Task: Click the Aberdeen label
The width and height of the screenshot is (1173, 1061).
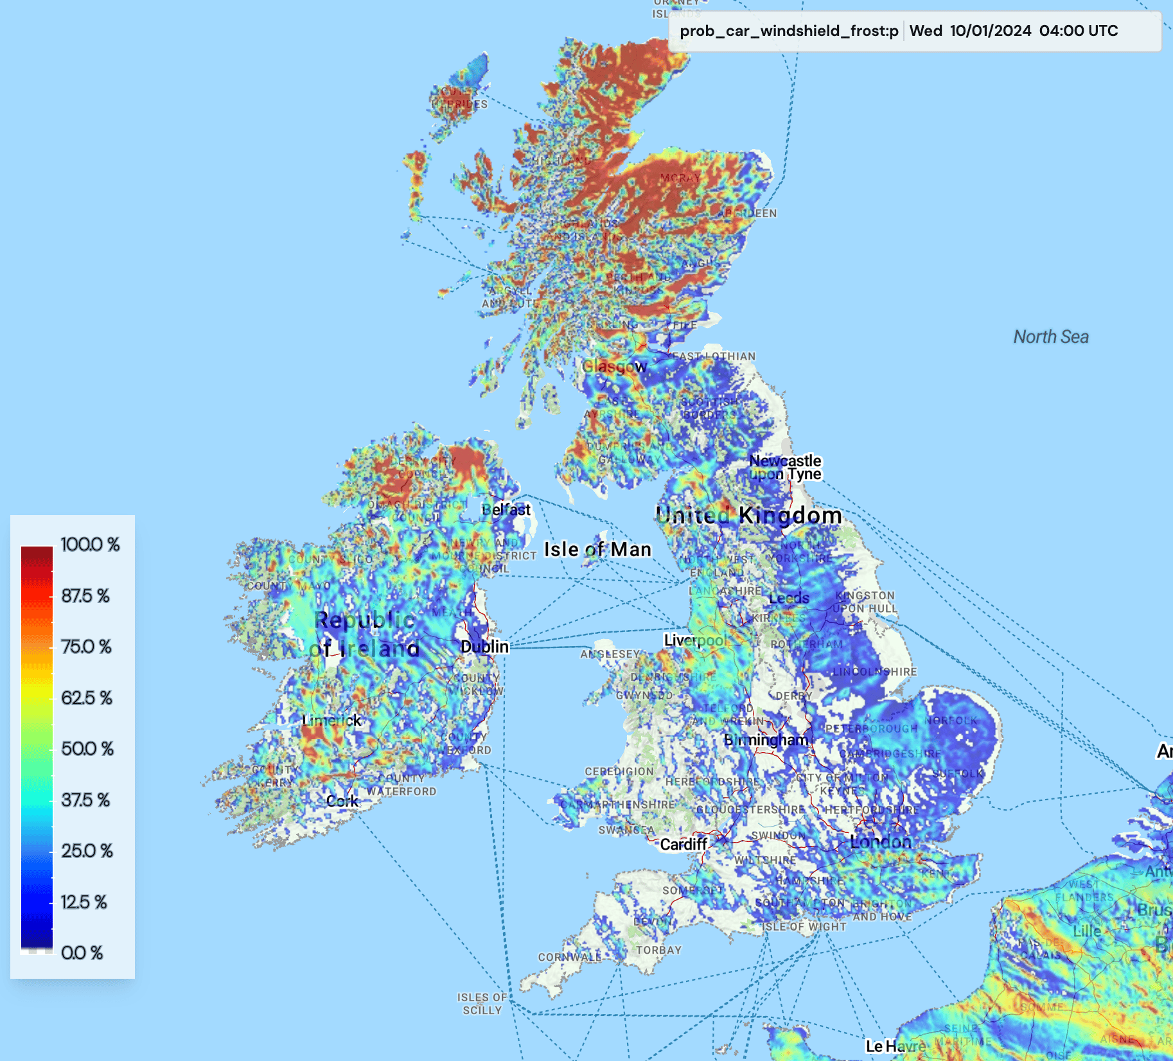Action: 748,213
